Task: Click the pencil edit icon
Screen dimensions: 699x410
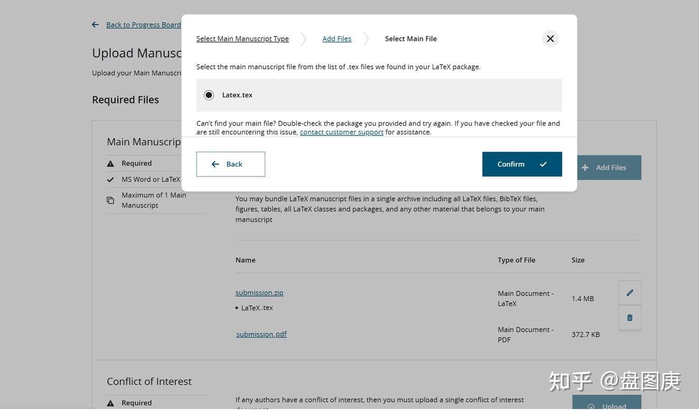Action: (x=630, y=293)
